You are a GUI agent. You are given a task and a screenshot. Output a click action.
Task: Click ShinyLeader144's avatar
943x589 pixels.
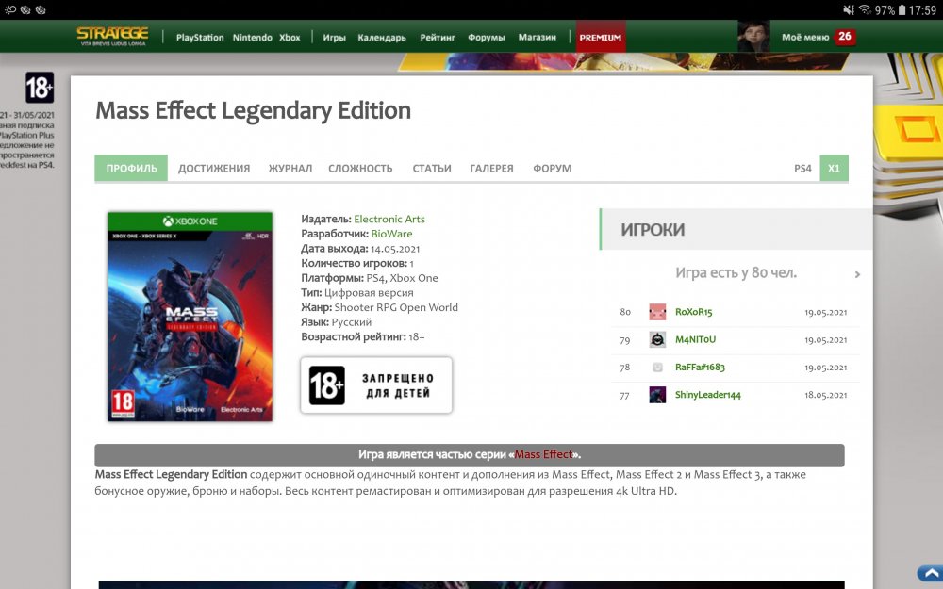[x=657, y=396]
